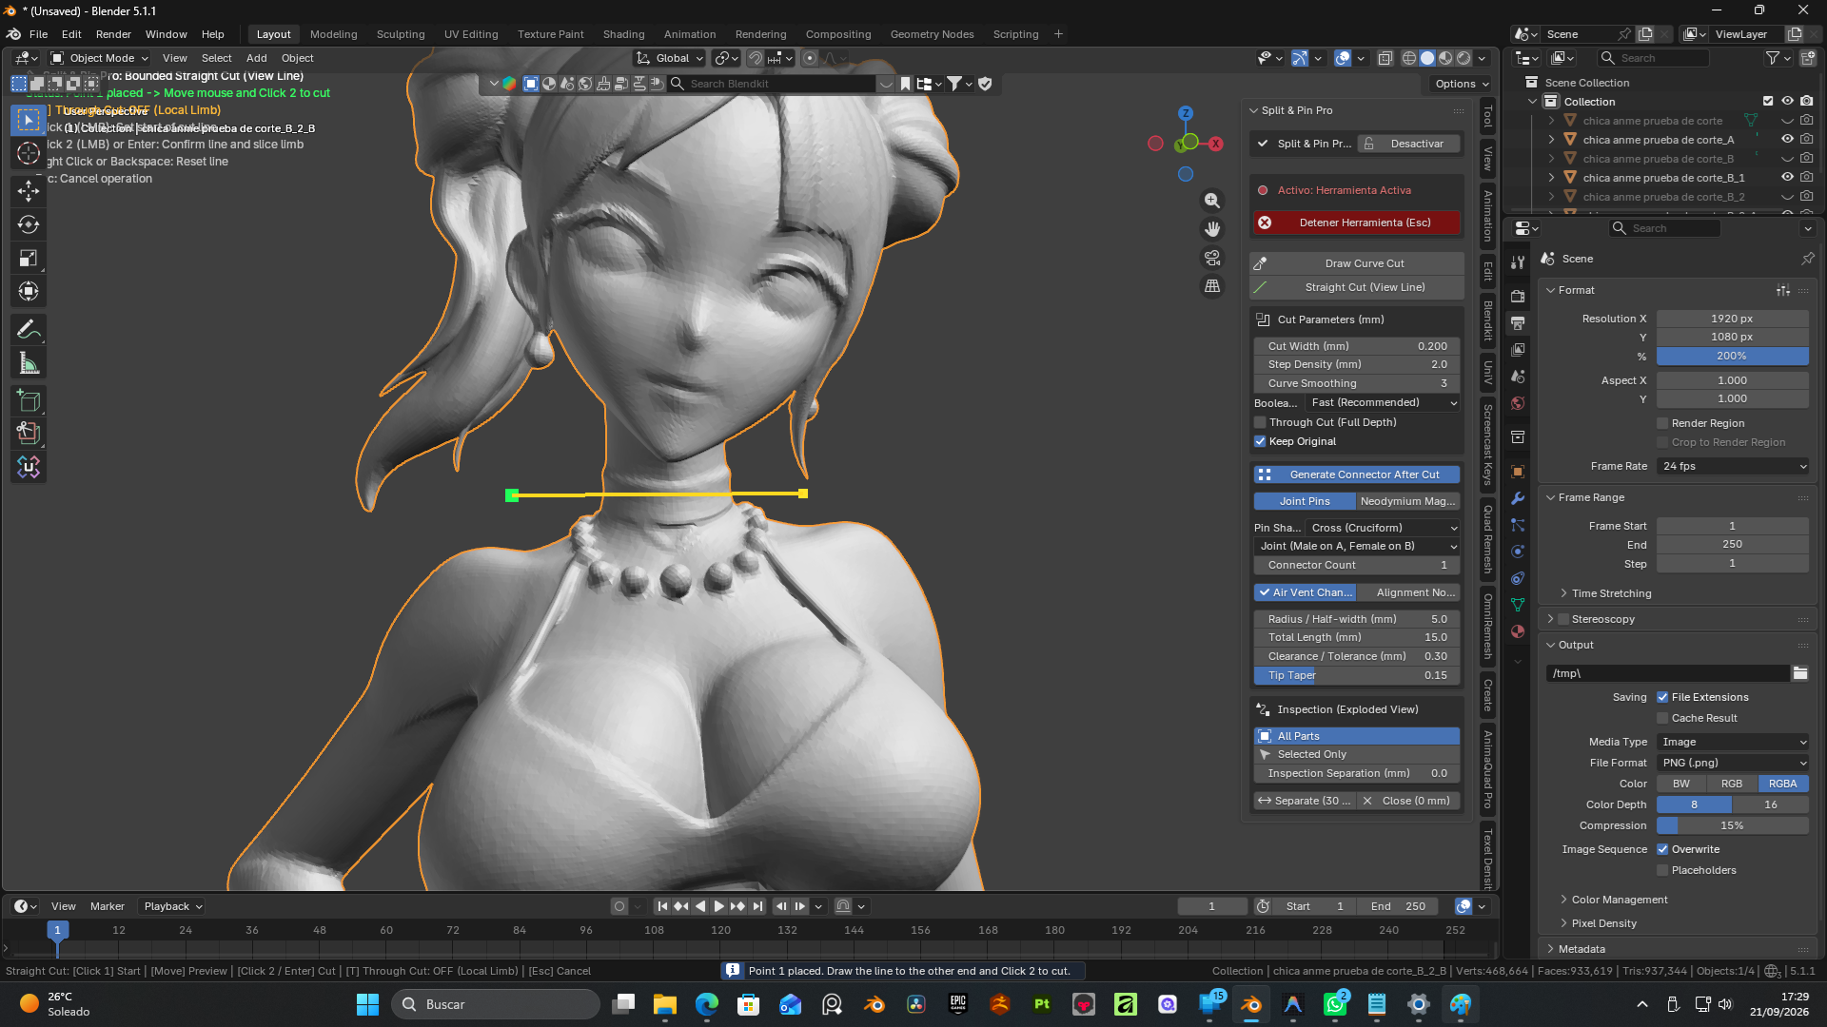Viewport: 1827px width, 1027px height.
Task: Adjust the Compression 15% slider
Action: [1733, 825]
